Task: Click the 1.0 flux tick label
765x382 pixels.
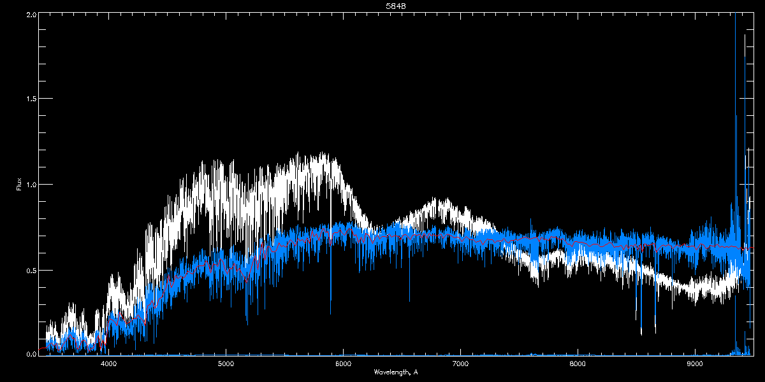Action: tap(31, 185)
